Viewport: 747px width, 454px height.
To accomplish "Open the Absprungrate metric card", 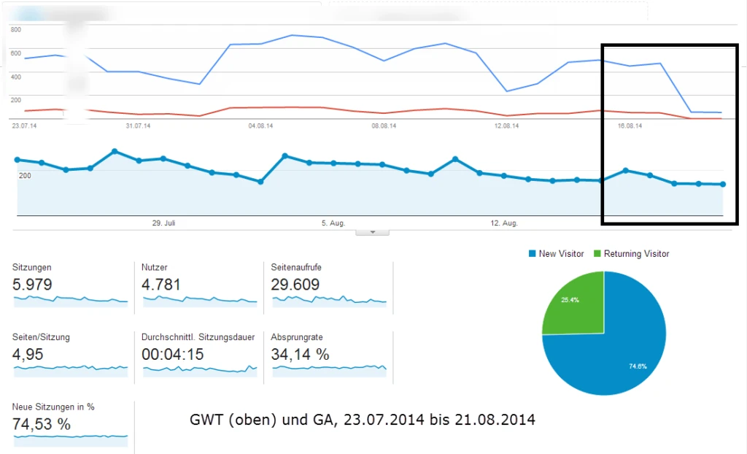I will 329,357.
